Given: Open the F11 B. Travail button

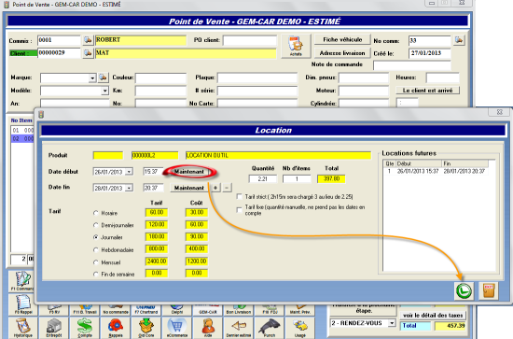Looking at the screenshot, I should click(85, 310).
